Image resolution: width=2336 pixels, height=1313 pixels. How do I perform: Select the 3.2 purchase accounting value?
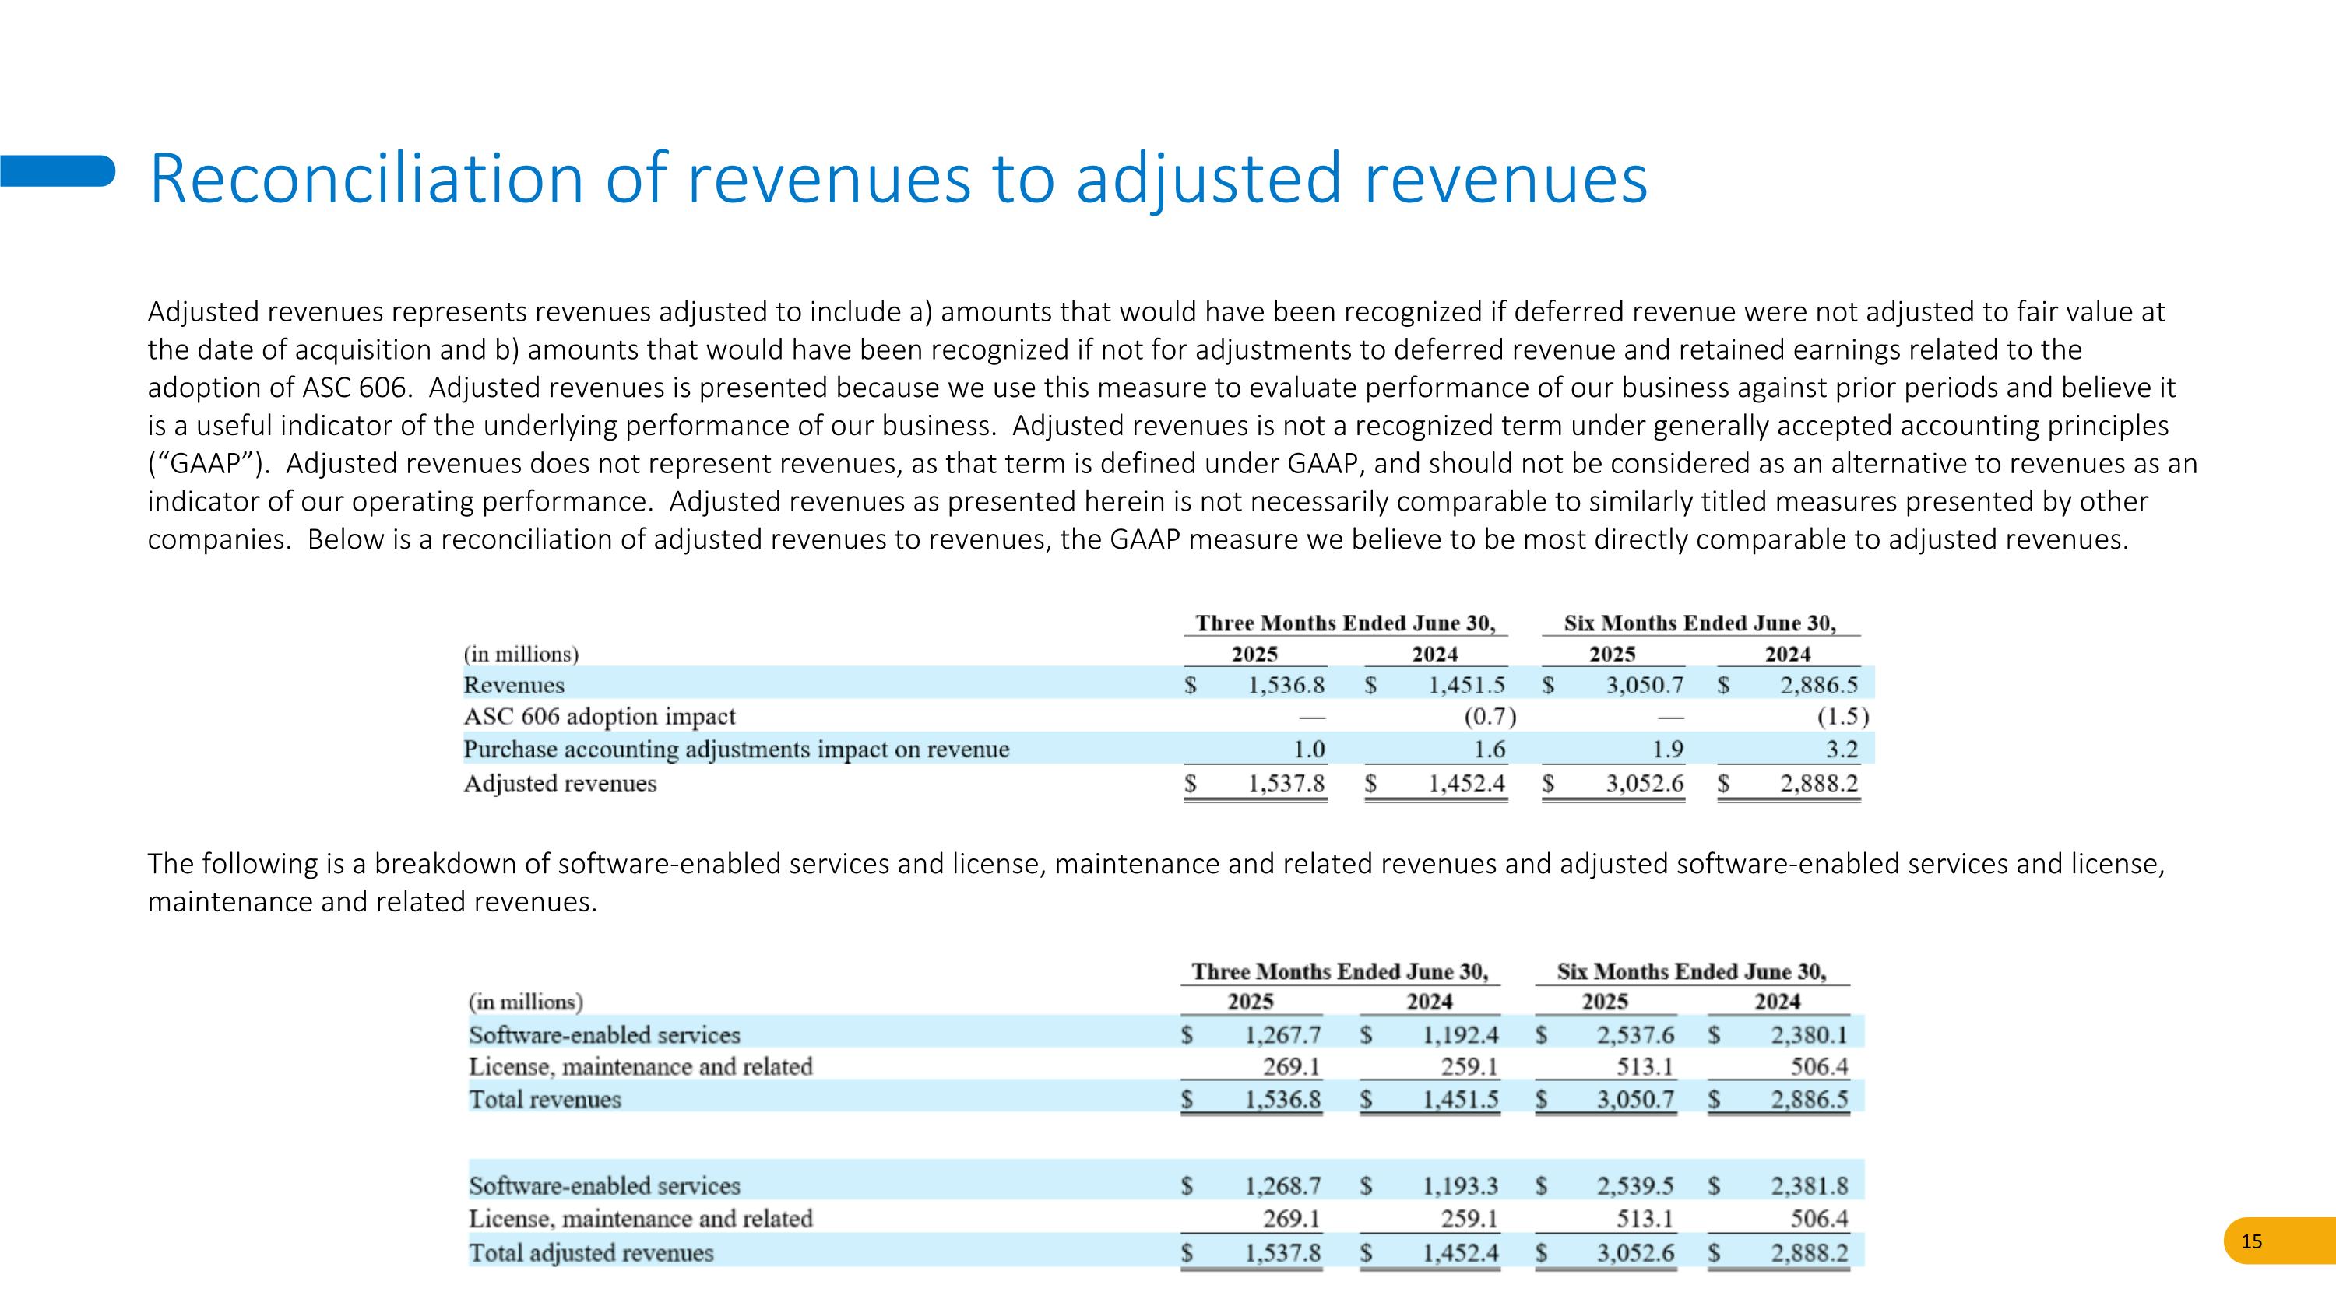pyautogui.click(x=1842, y=750)
